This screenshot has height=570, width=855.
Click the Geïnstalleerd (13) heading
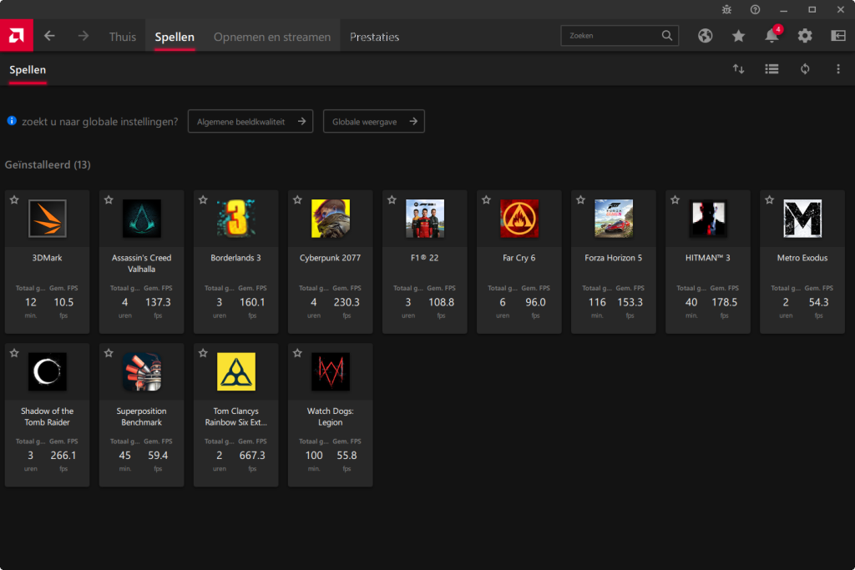coord(48,164)
